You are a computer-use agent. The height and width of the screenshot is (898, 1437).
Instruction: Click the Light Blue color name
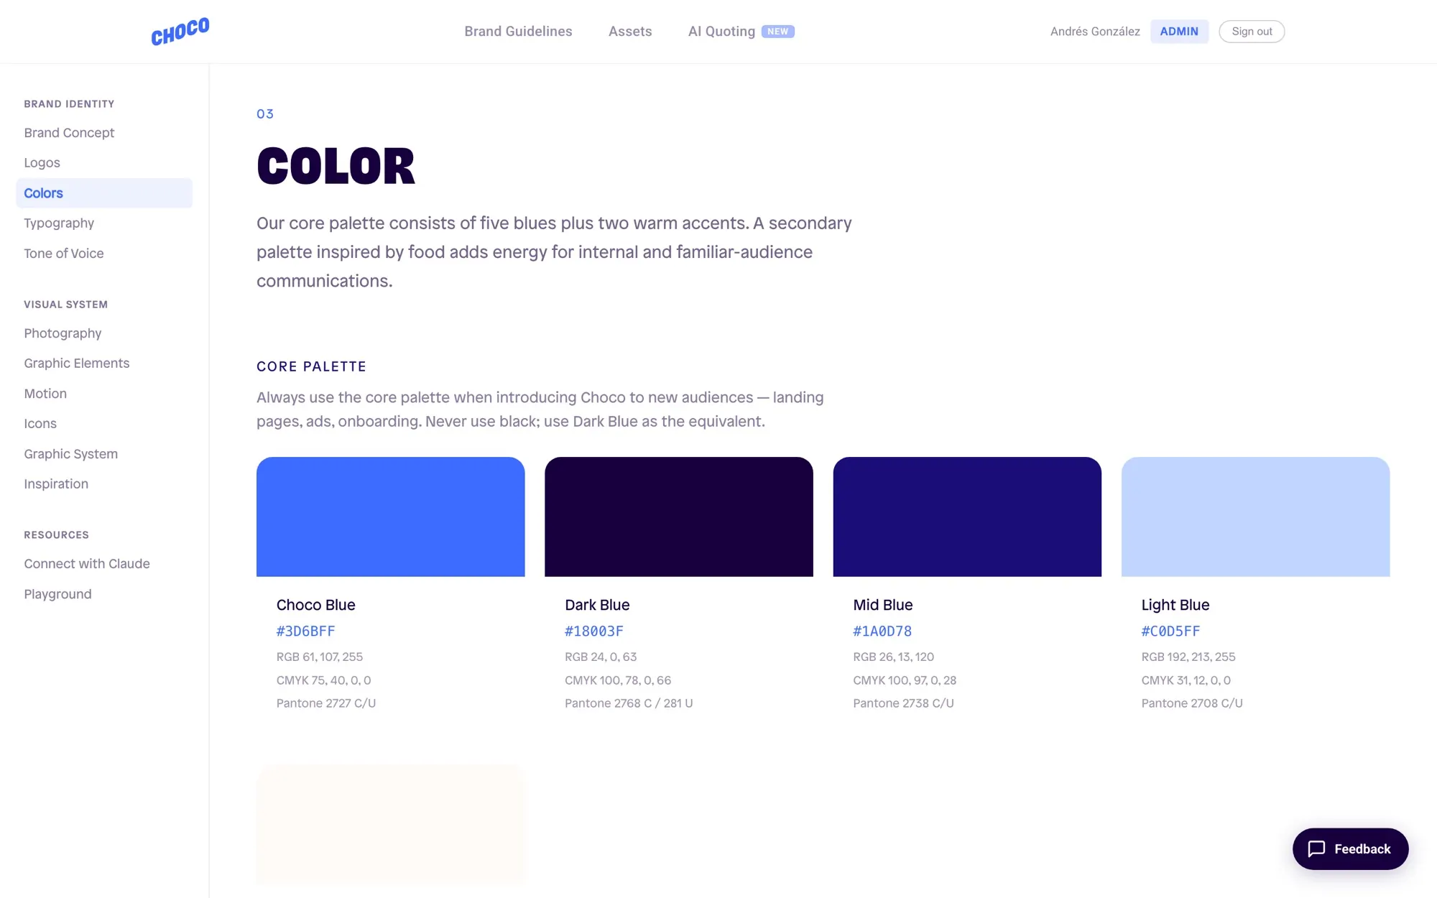(x=1175, y=605)
